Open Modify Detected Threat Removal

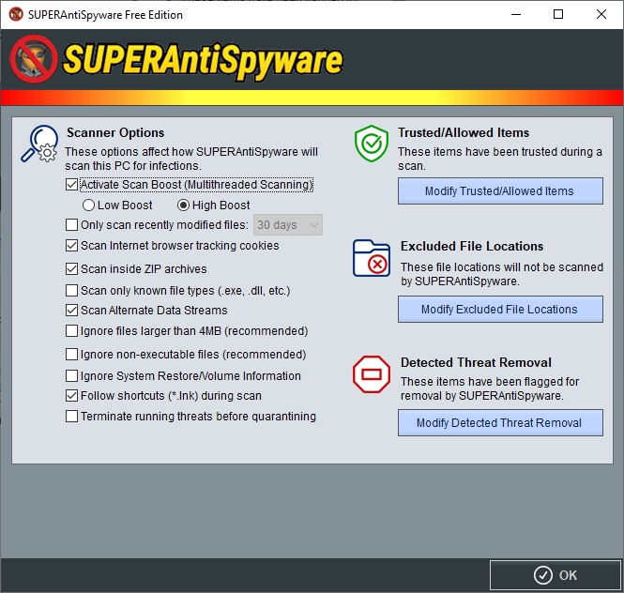(500, 422)
